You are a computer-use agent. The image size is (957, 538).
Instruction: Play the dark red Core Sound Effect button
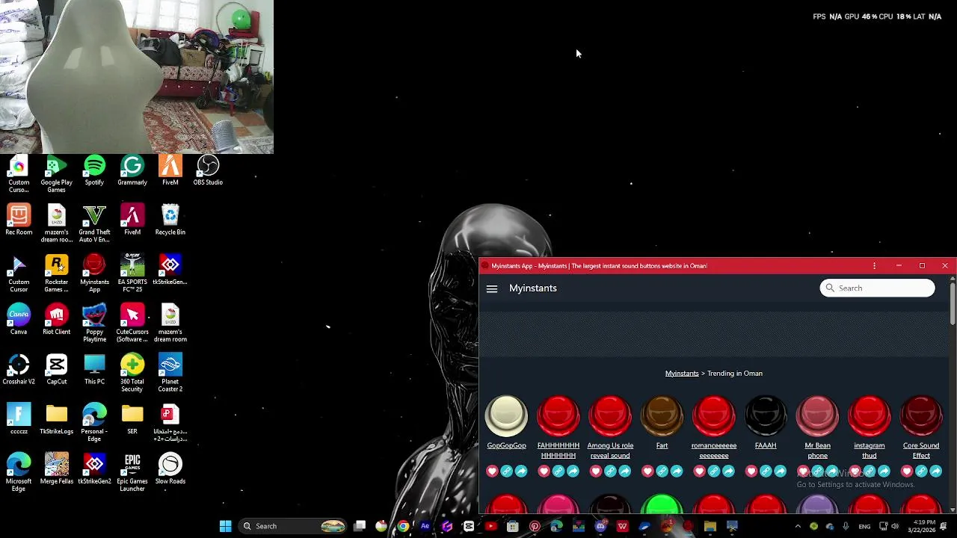(x=921, y=415)
